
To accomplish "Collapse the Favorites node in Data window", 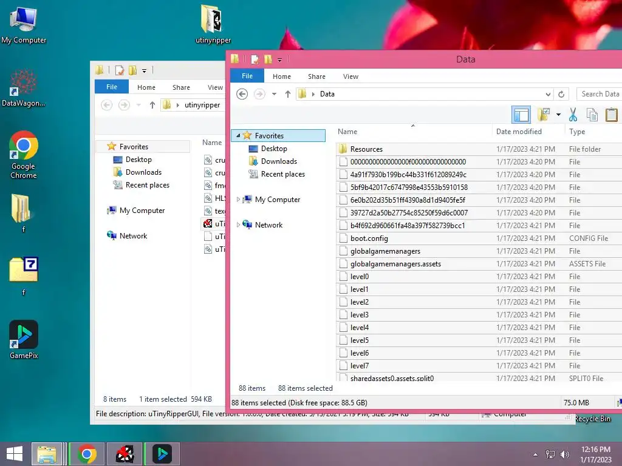I will (238, 135).
